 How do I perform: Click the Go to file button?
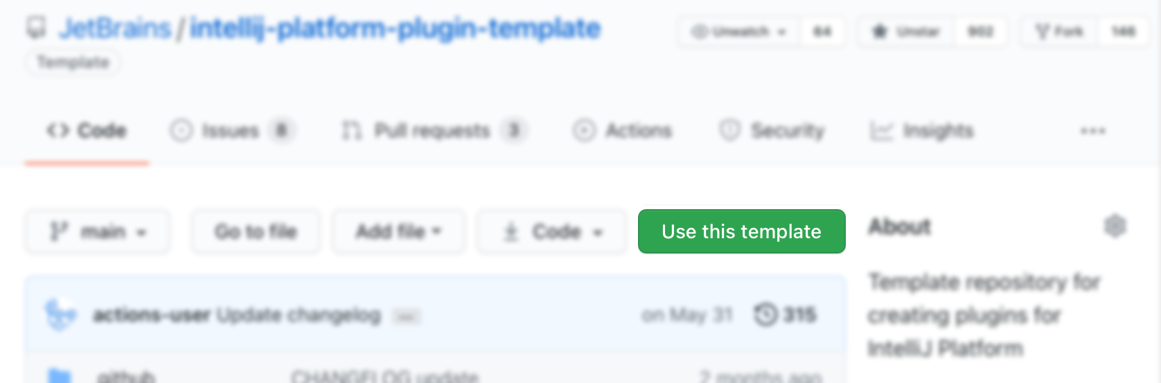click(256, 231)
